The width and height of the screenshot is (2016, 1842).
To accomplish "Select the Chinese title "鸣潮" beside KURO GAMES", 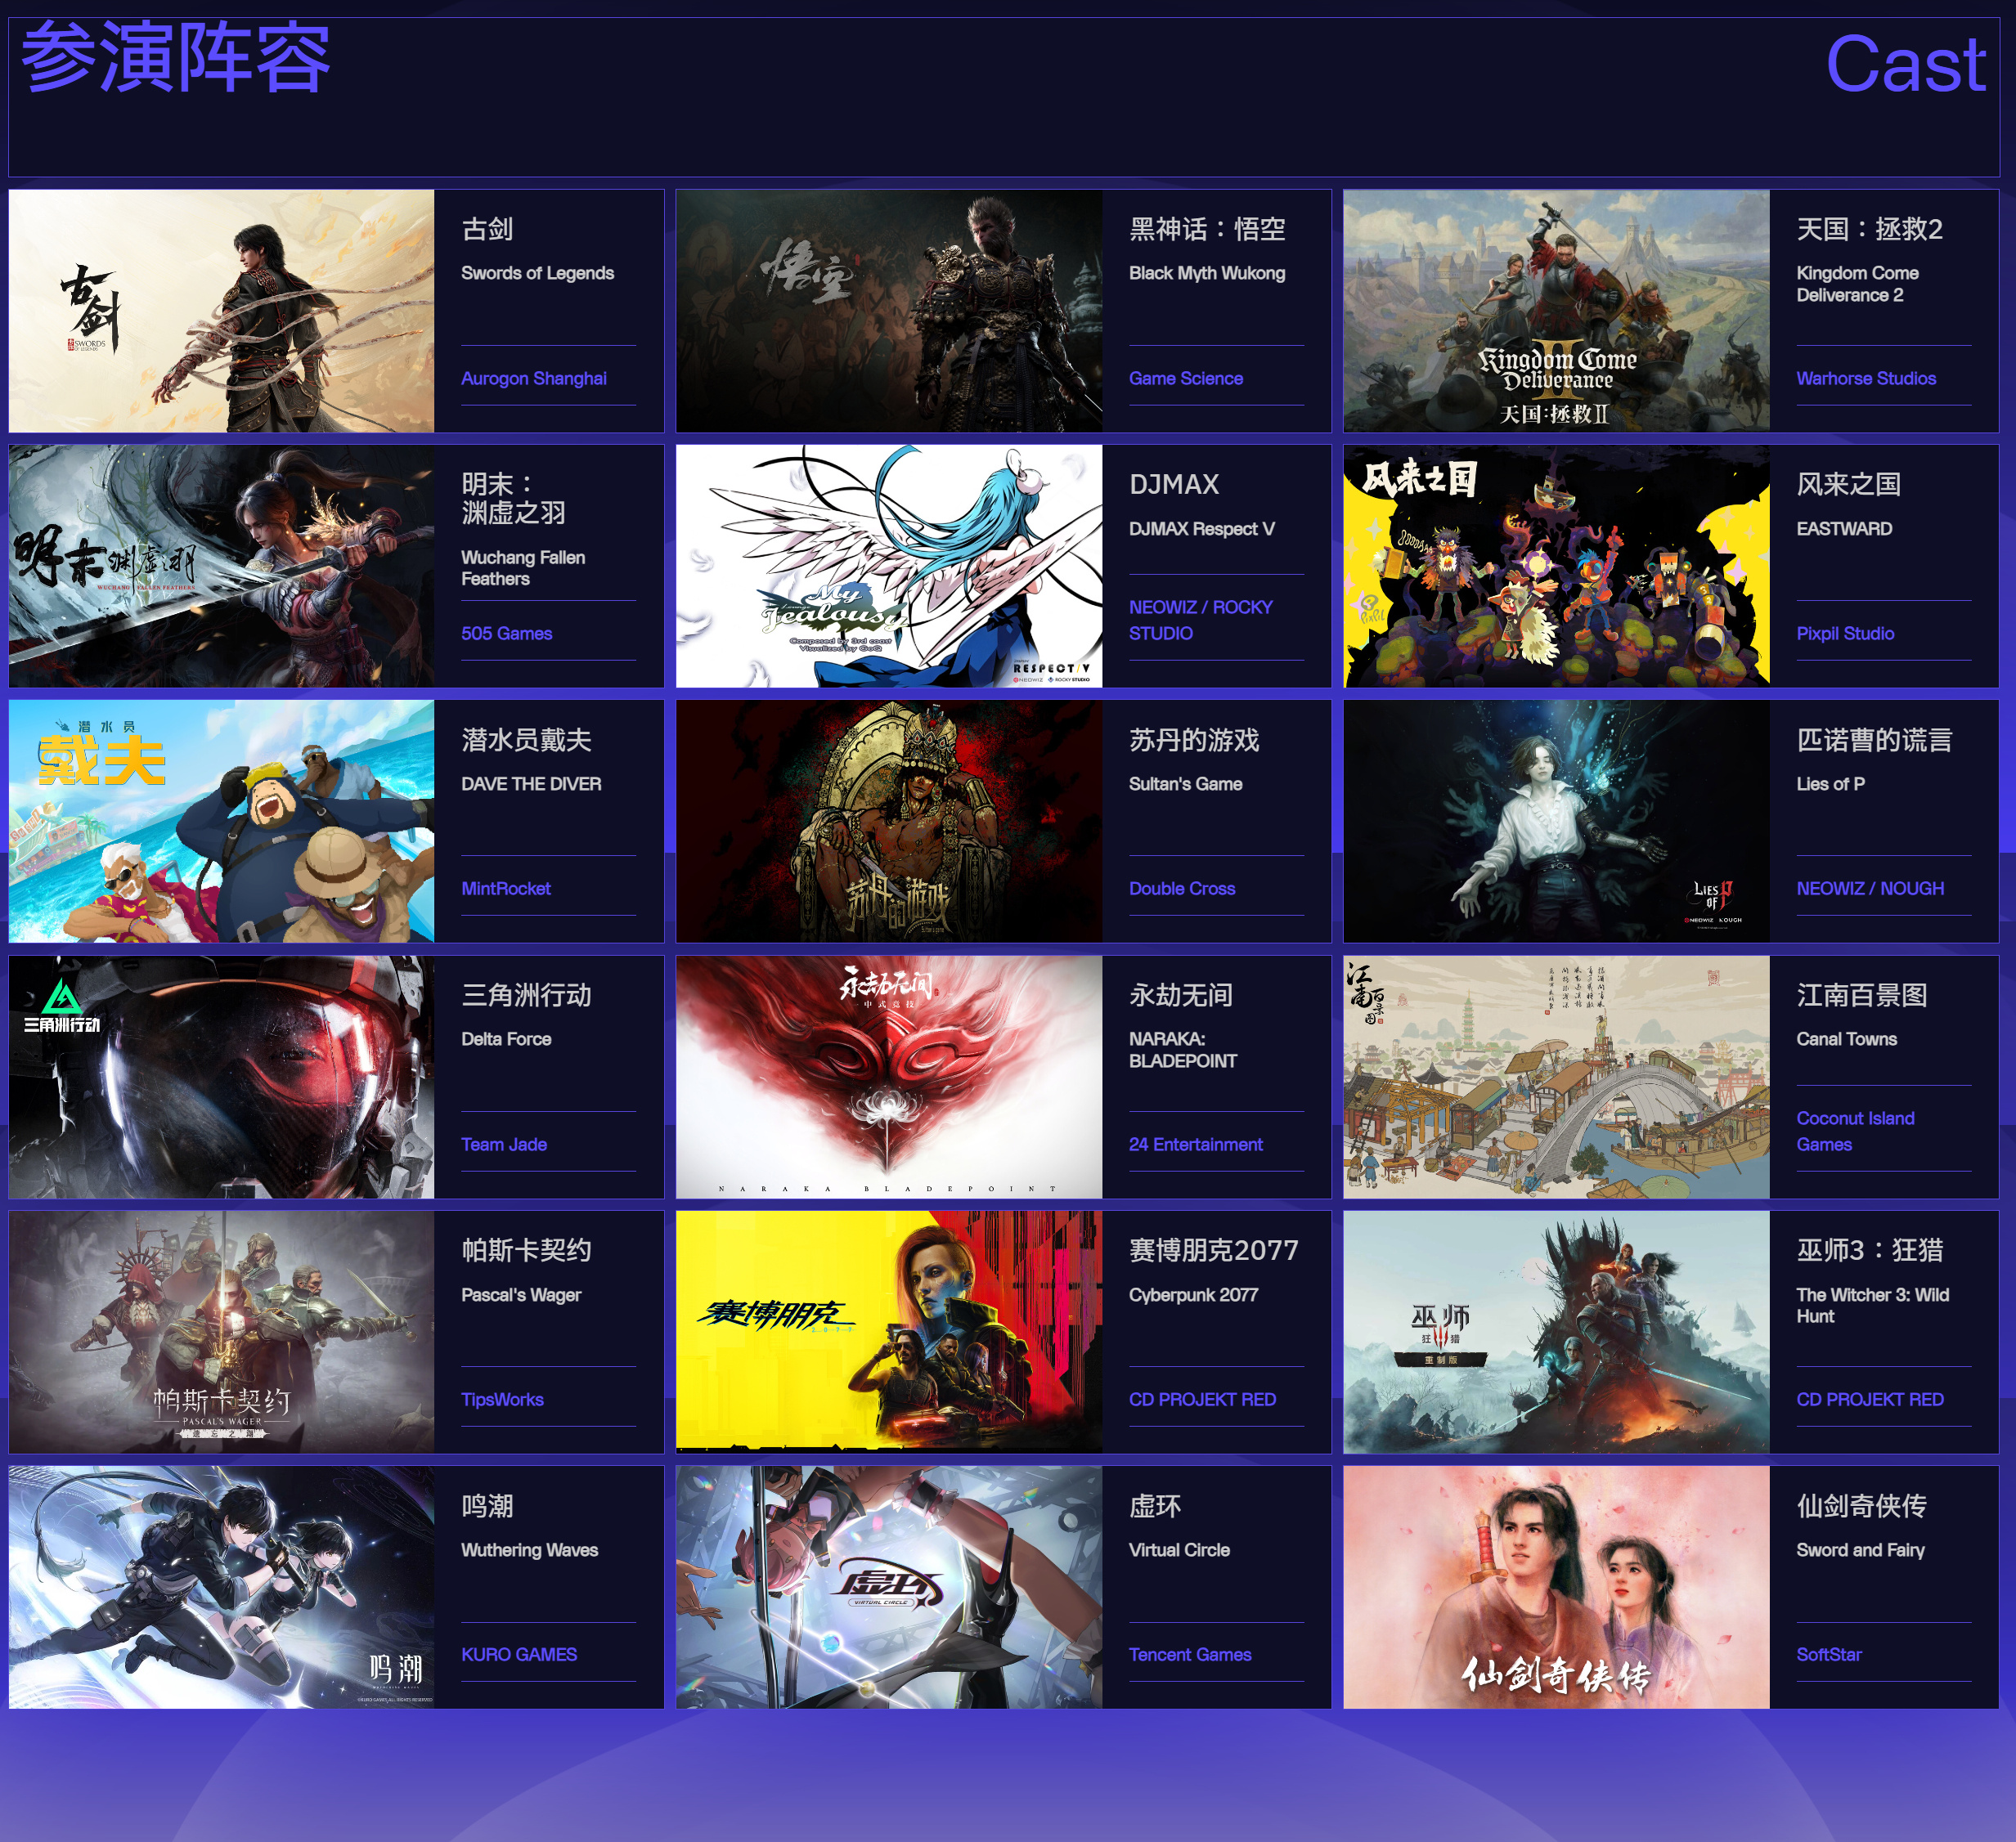I will (487, 1505).
